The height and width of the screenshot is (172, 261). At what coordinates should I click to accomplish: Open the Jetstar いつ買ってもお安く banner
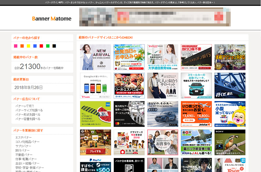point(196,114)
